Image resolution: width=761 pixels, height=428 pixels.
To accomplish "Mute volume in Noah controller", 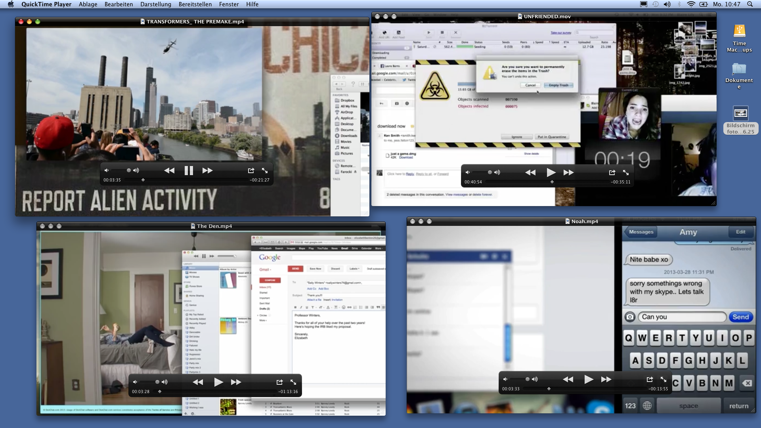I will tap(505, 379).
